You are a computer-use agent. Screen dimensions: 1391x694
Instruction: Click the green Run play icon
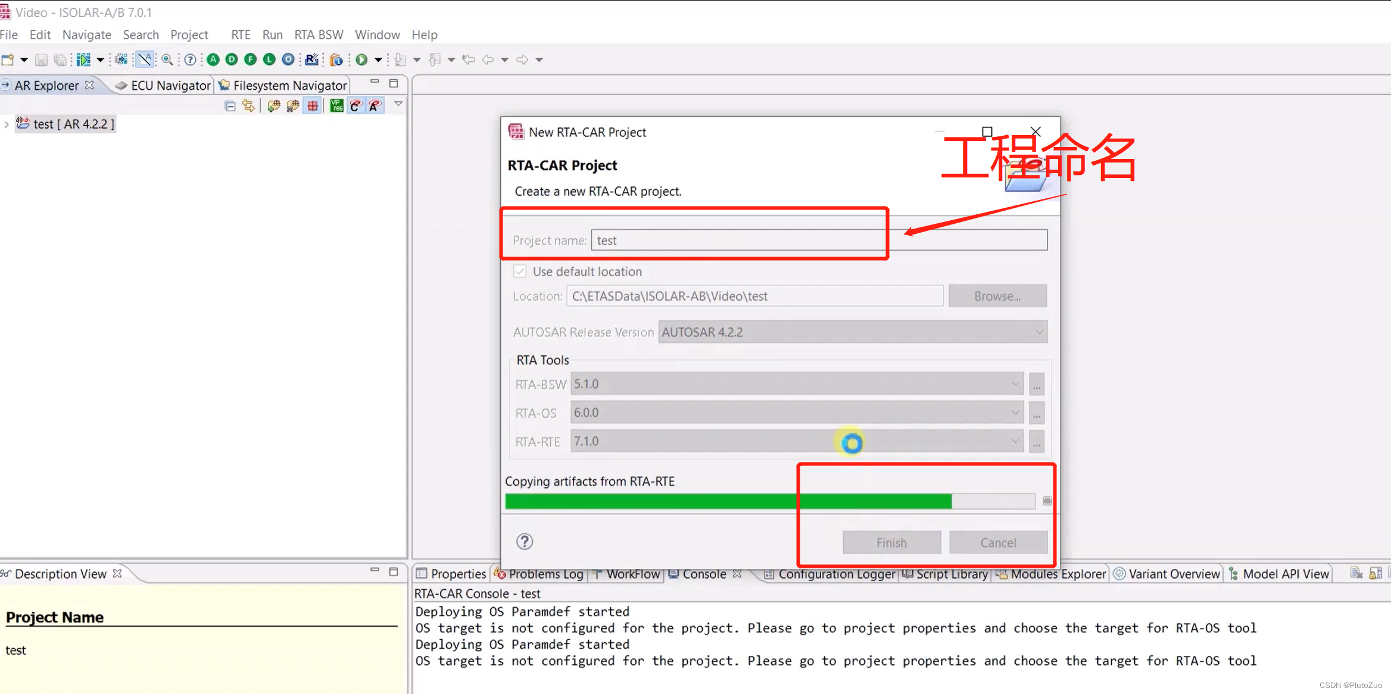361,60
